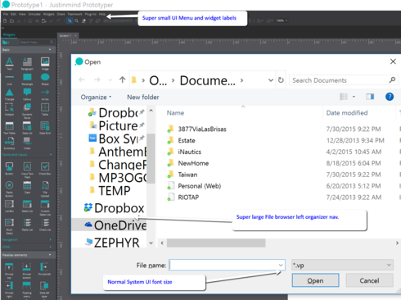Open the File name history dropdown arrow

click(x=281, y=265)
